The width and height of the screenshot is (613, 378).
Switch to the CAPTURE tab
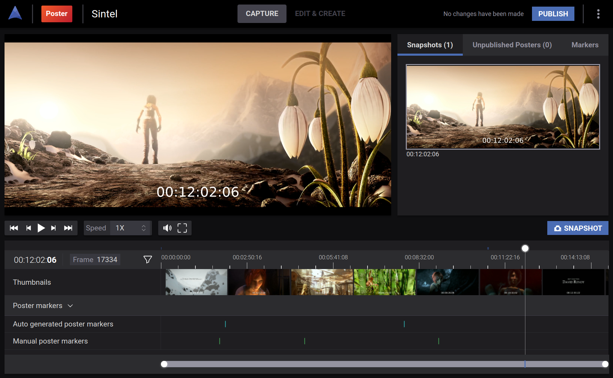point(262,14)
